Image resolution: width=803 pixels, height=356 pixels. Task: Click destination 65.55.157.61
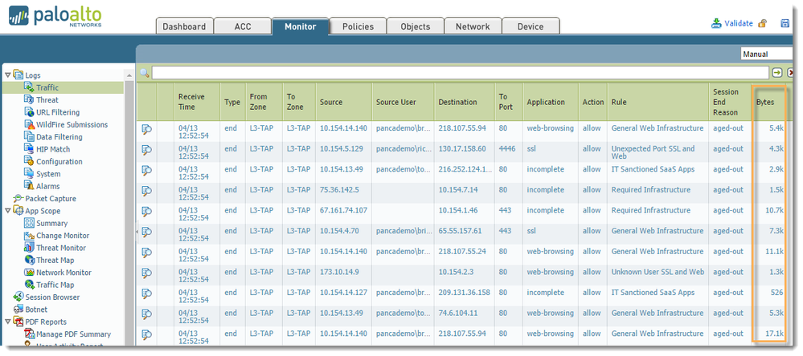(x=460, y=231)
